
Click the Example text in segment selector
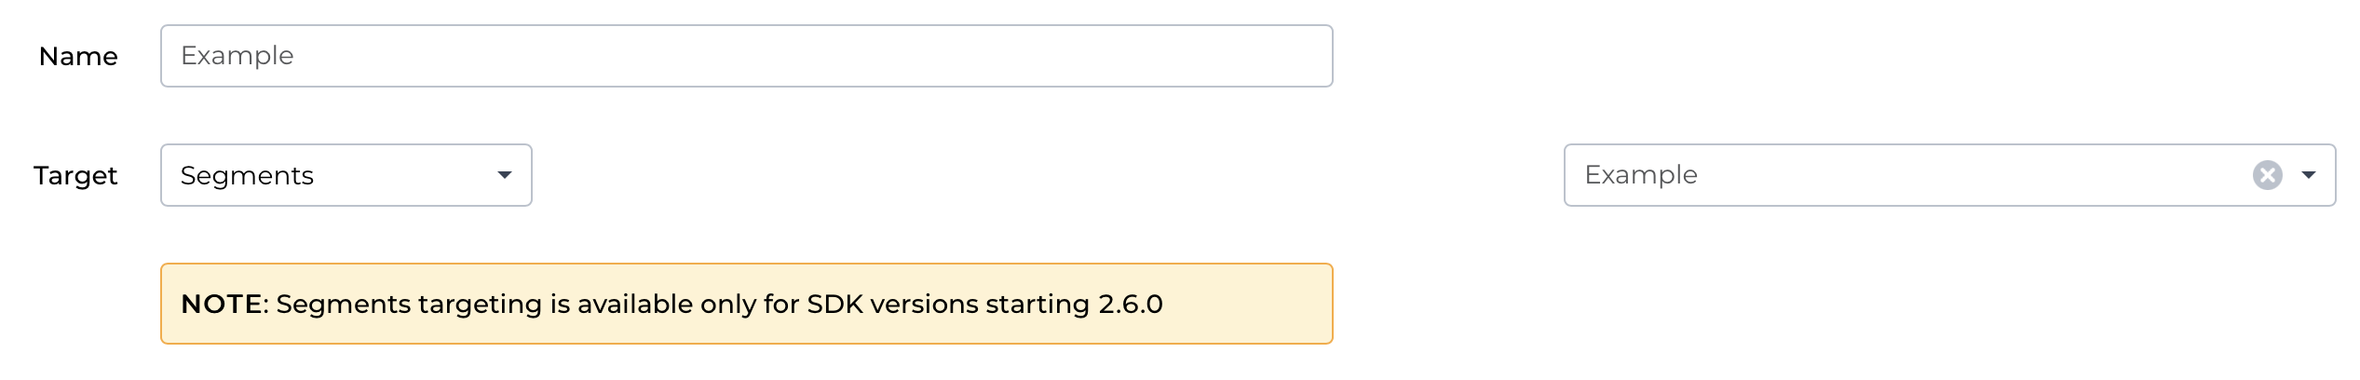pos(1641,175)
